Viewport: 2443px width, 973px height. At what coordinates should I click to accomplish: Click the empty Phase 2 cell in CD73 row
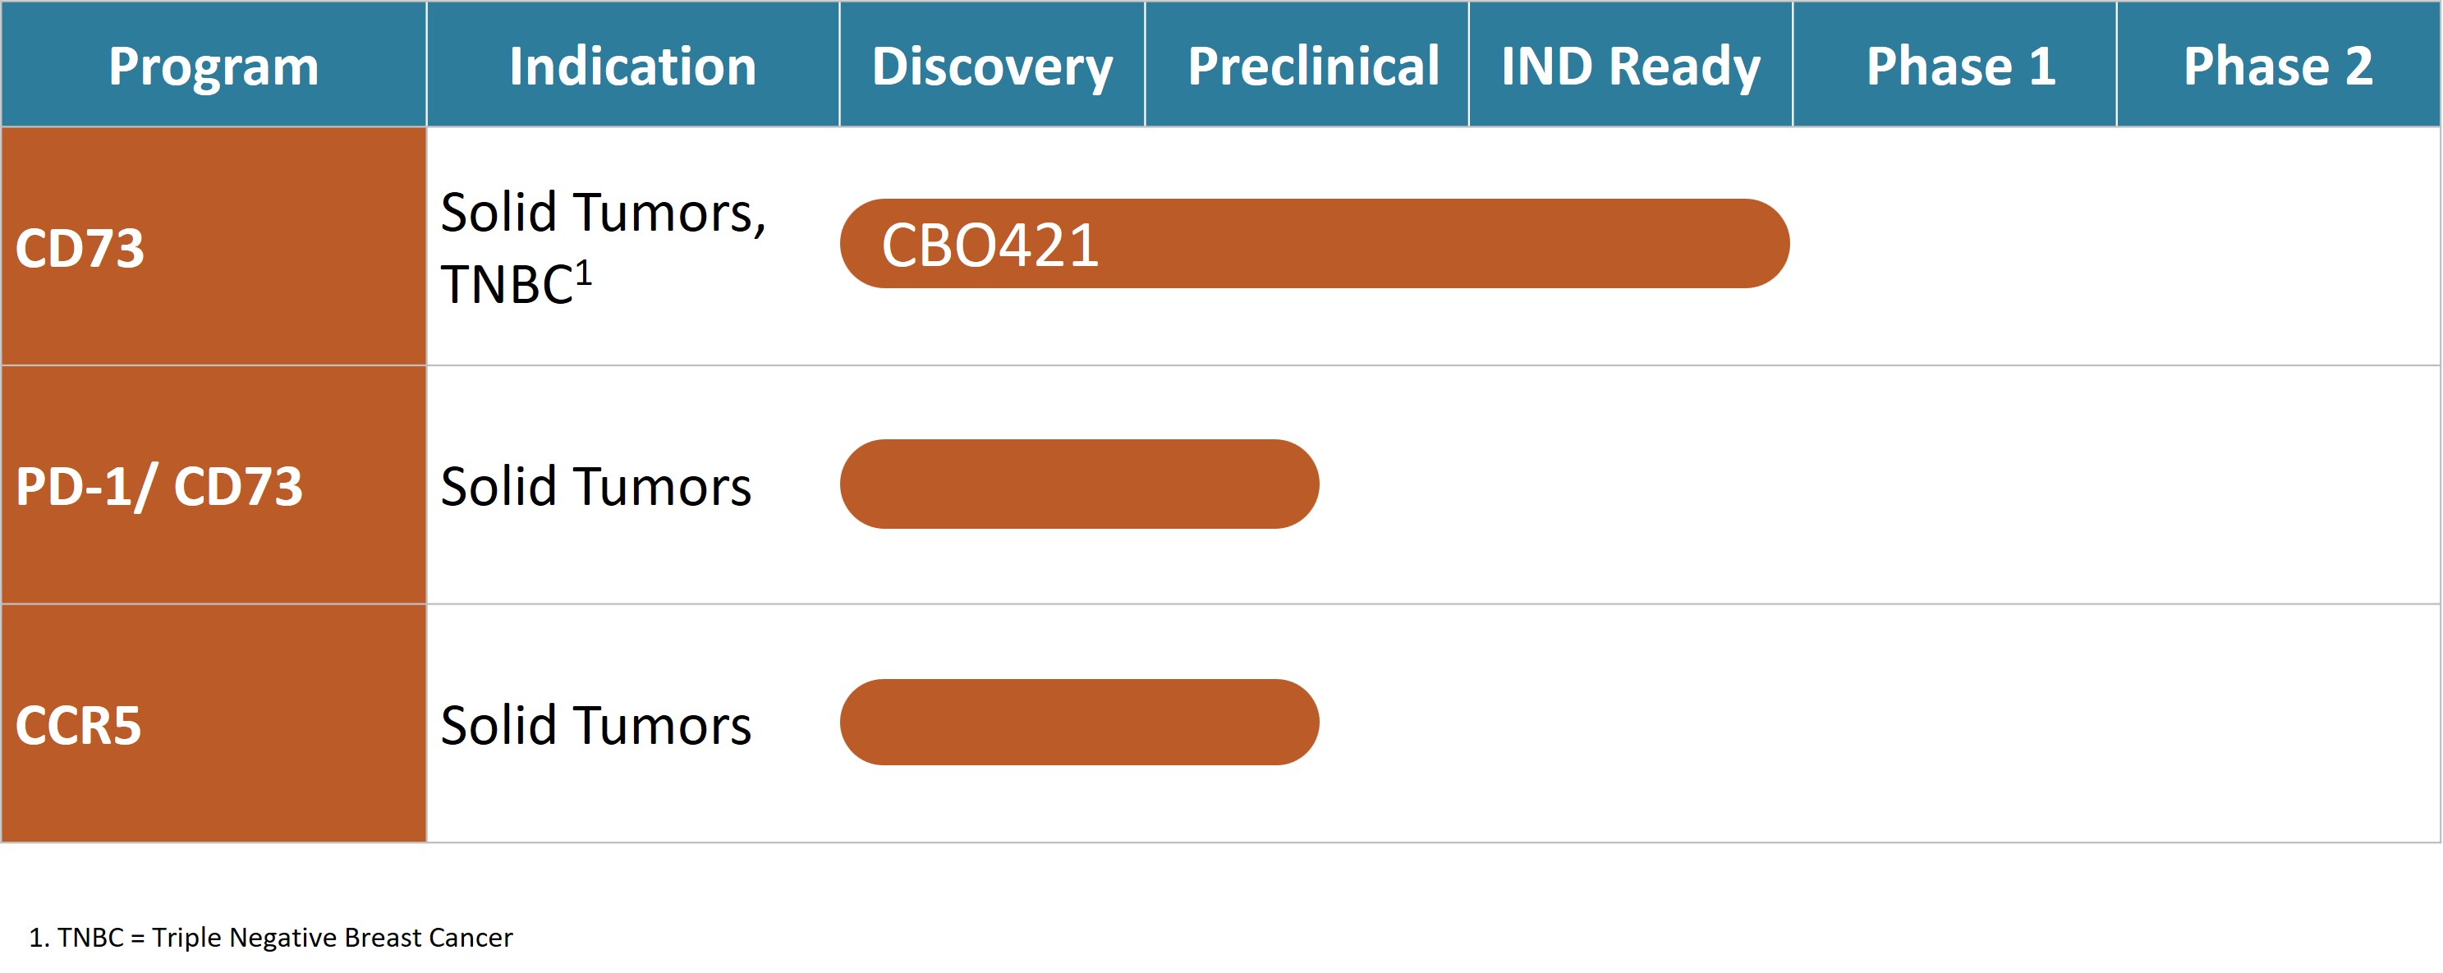(x=2278, y=246)
